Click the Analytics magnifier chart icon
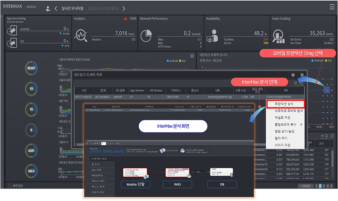Viewport: 338px width, 201px height. click(x=81, y=36)
